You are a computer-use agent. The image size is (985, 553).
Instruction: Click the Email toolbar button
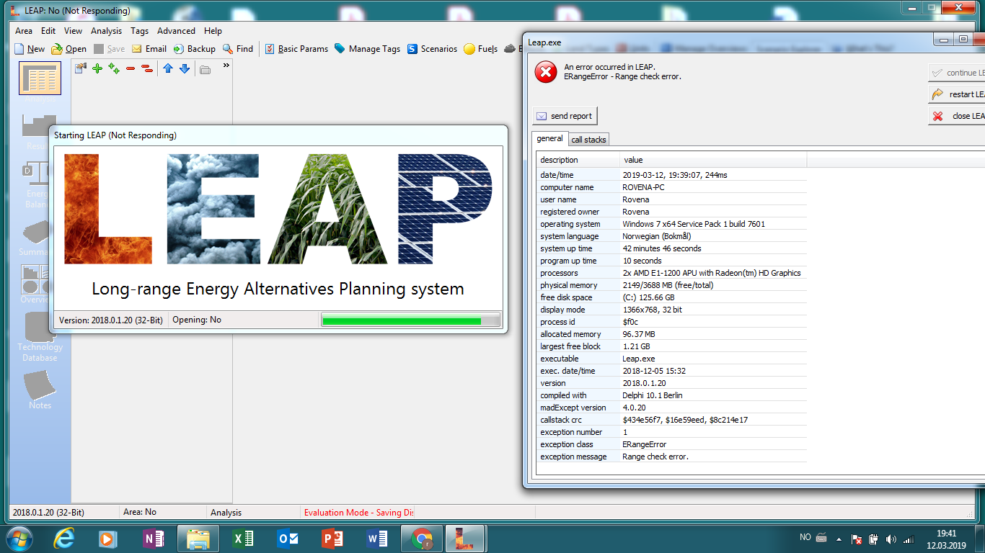point(149,49)
